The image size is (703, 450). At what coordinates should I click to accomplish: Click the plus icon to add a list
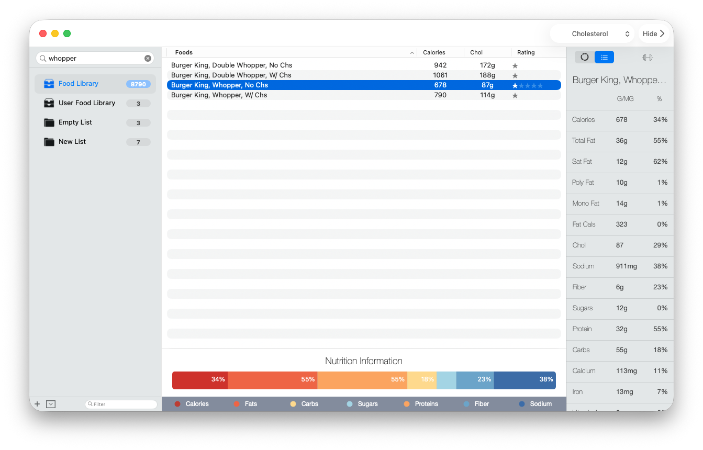[x=37, y=404]
